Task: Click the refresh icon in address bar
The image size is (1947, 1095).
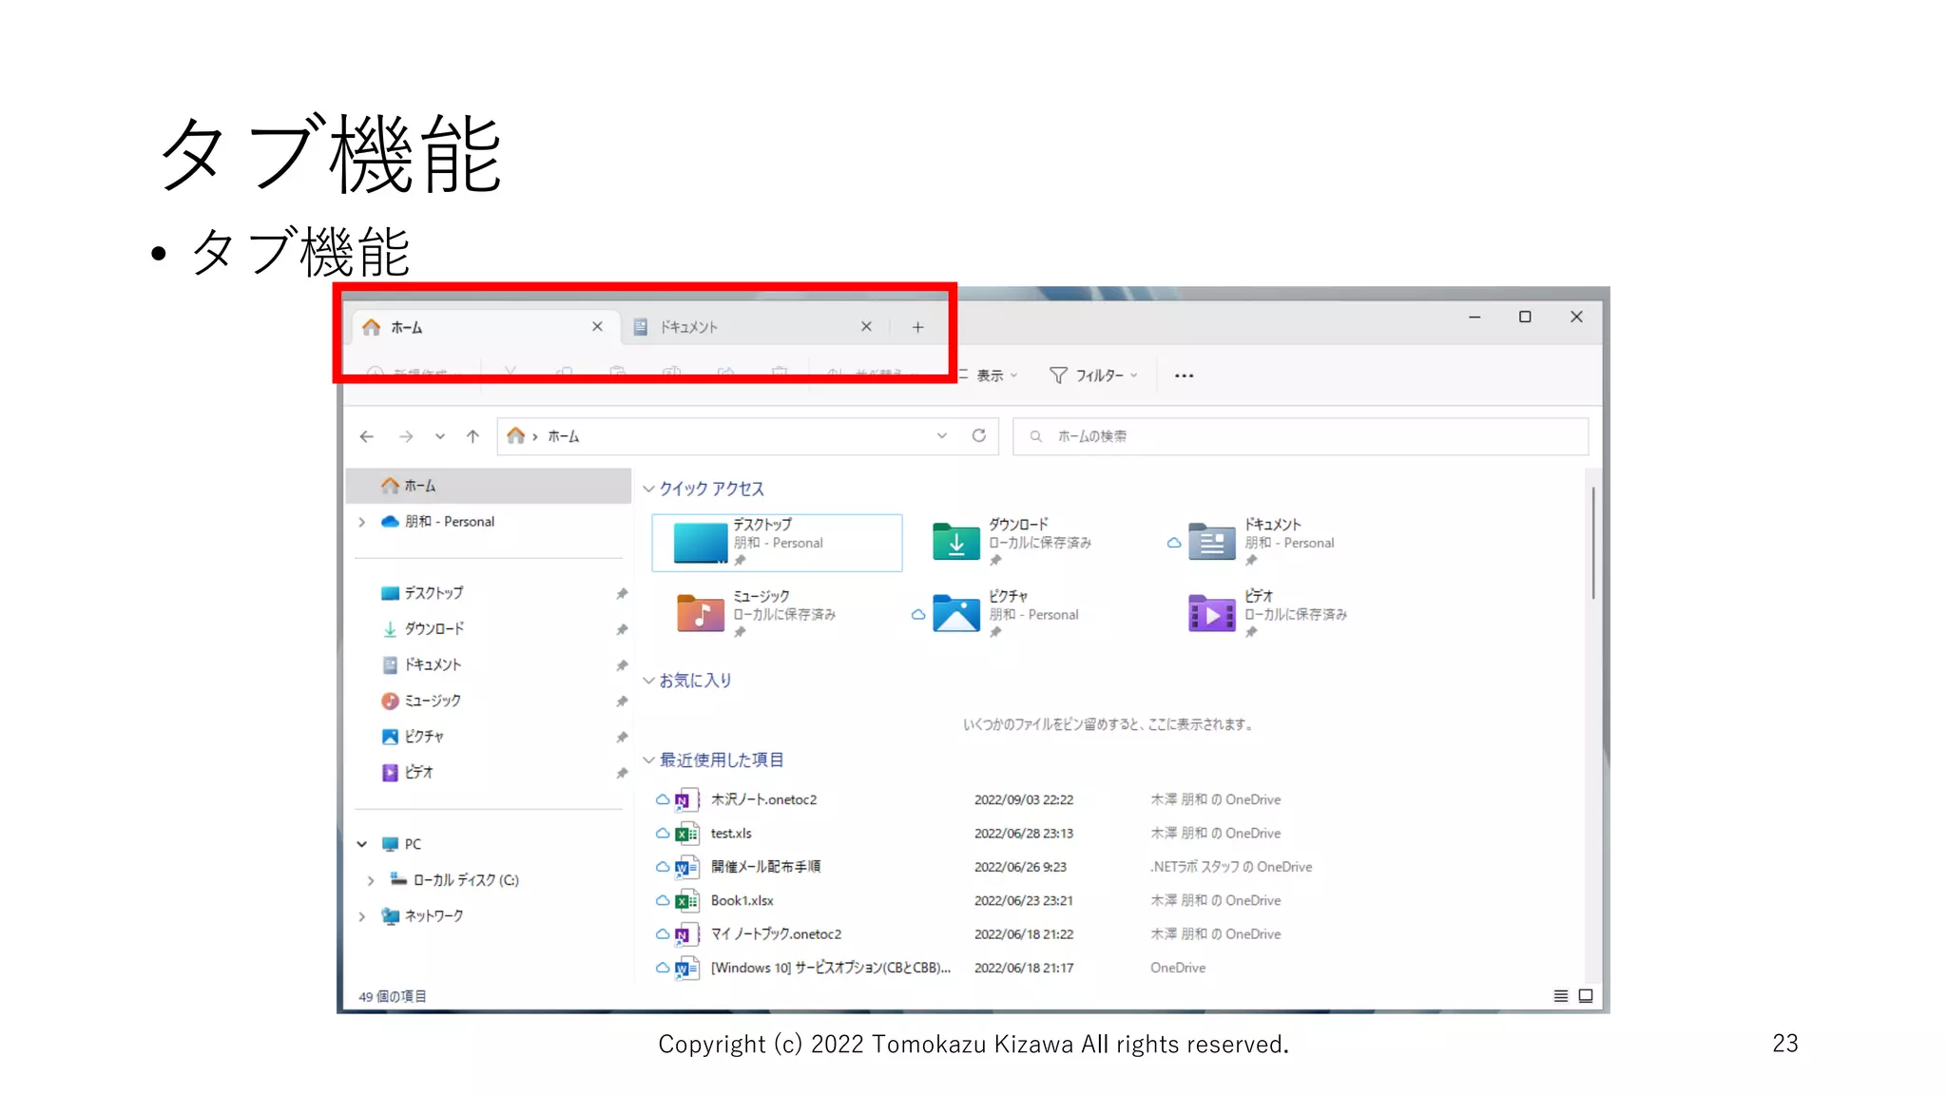Action: point(978,435)
